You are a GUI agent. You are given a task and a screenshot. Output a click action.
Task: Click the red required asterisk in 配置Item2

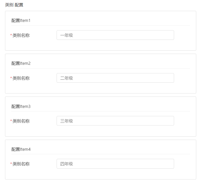[x=11, y=78]
